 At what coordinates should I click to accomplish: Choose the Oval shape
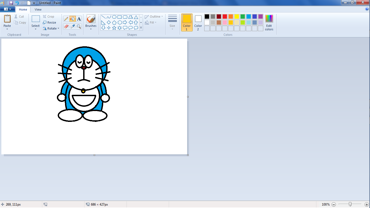click(114, 17)
